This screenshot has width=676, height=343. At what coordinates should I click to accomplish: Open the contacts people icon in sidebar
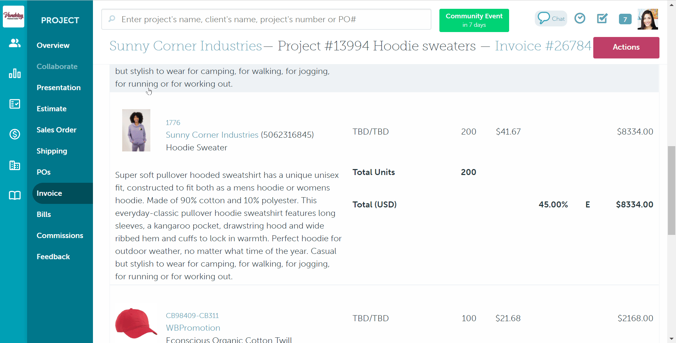click(x=14, y=43)
